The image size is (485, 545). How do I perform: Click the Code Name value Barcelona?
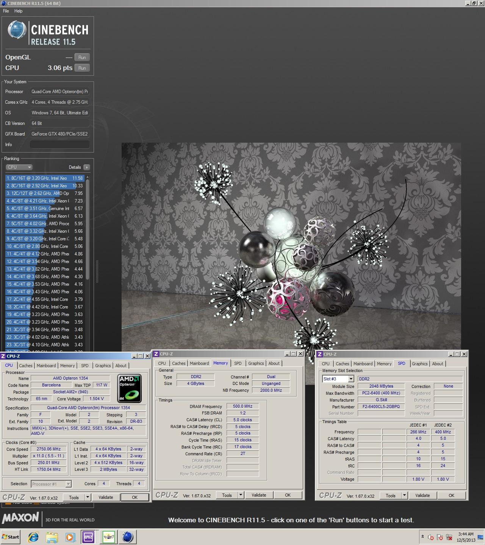tap(51, 385)
